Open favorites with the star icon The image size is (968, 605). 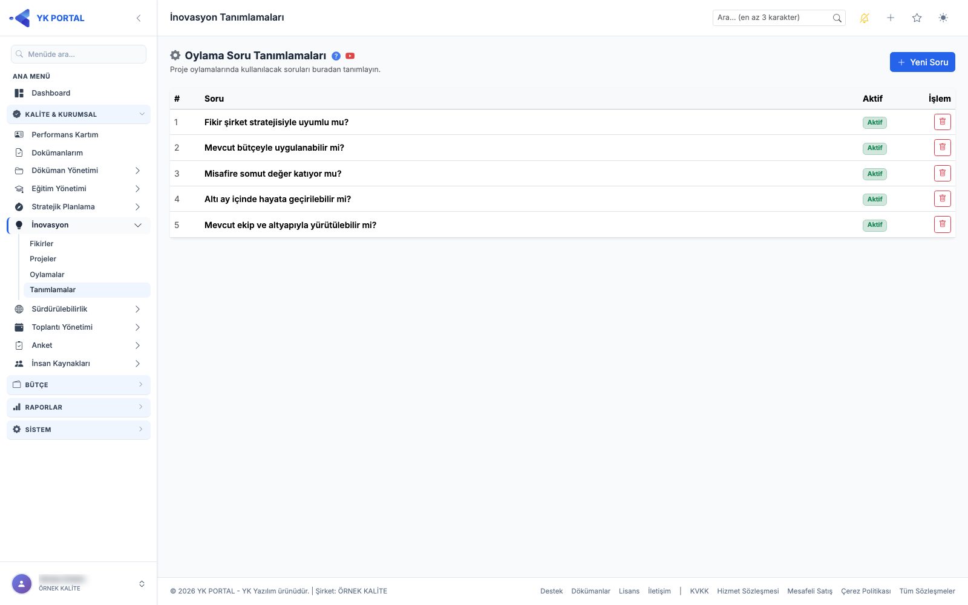click(x=917, y=18)
